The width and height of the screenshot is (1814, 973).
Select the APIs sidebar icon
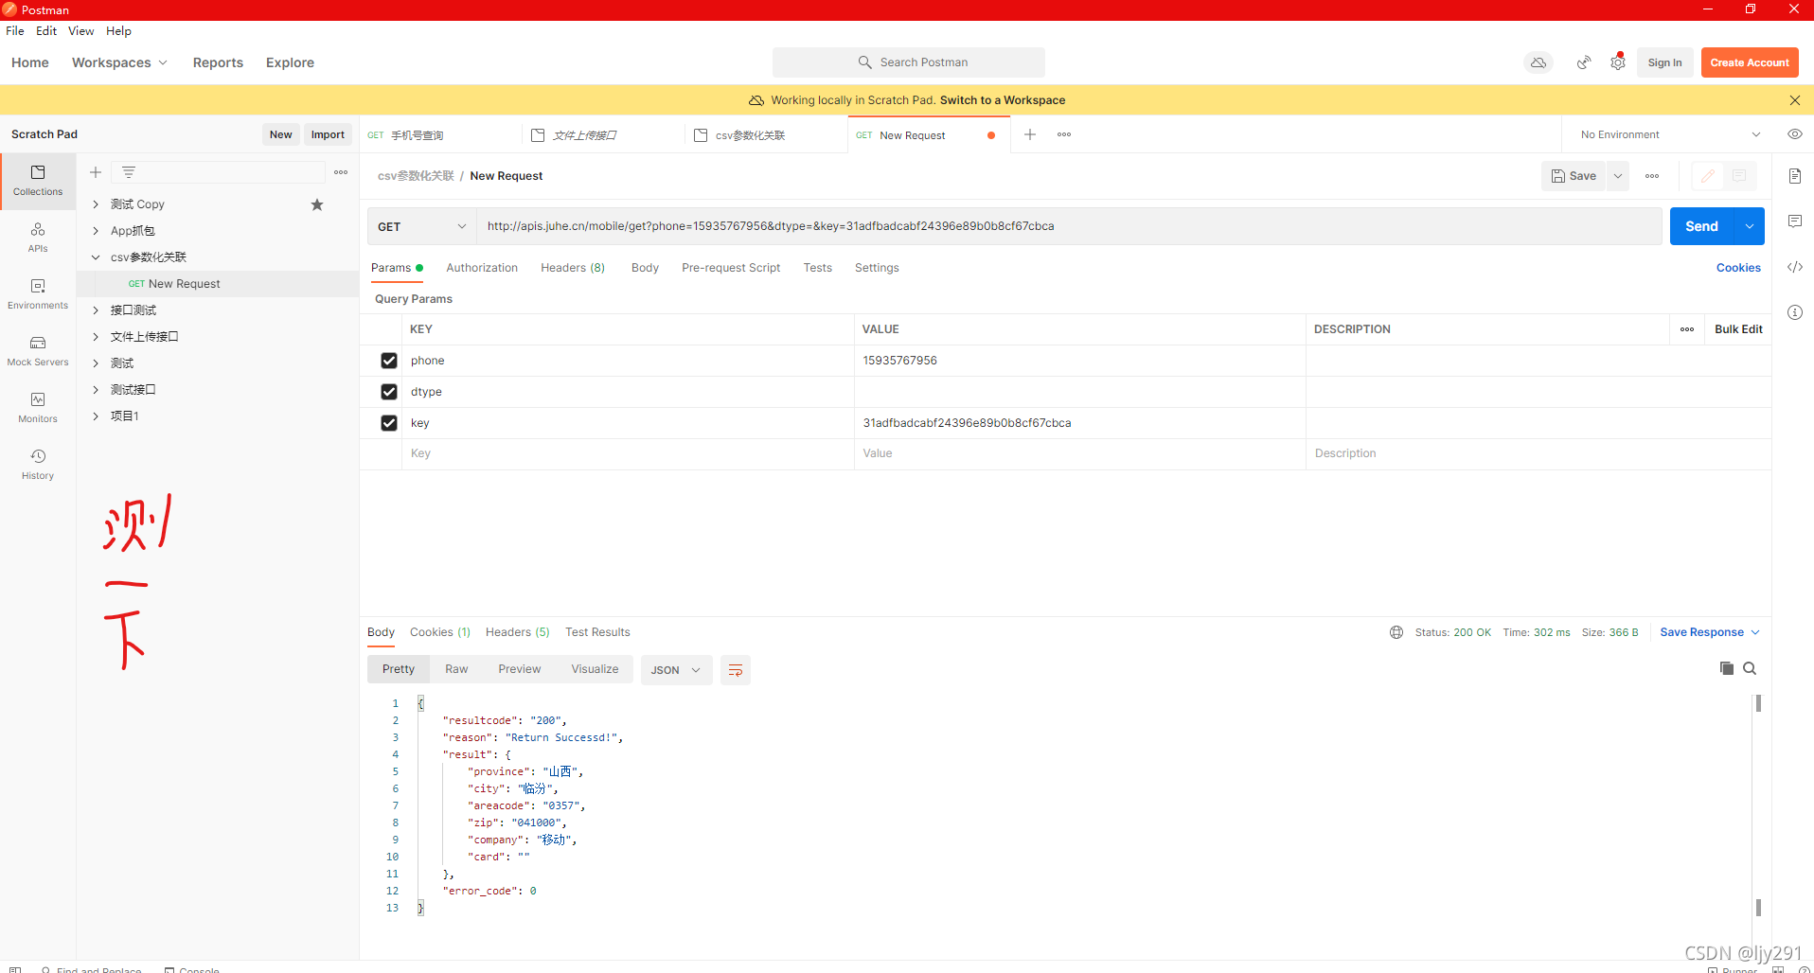point(37,237)
